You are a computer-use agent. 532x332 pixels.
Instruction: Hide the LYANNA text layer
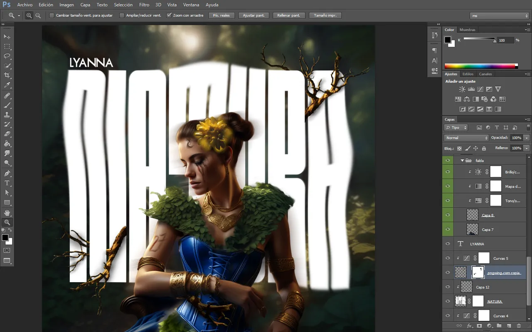[448, 244]
